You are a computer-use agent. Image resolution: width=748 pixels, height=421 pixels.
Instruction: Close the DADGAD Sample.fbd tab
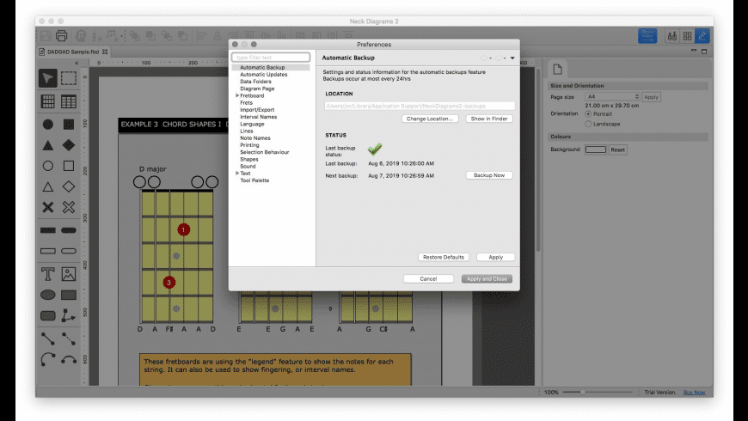click(x=105, y=52)
